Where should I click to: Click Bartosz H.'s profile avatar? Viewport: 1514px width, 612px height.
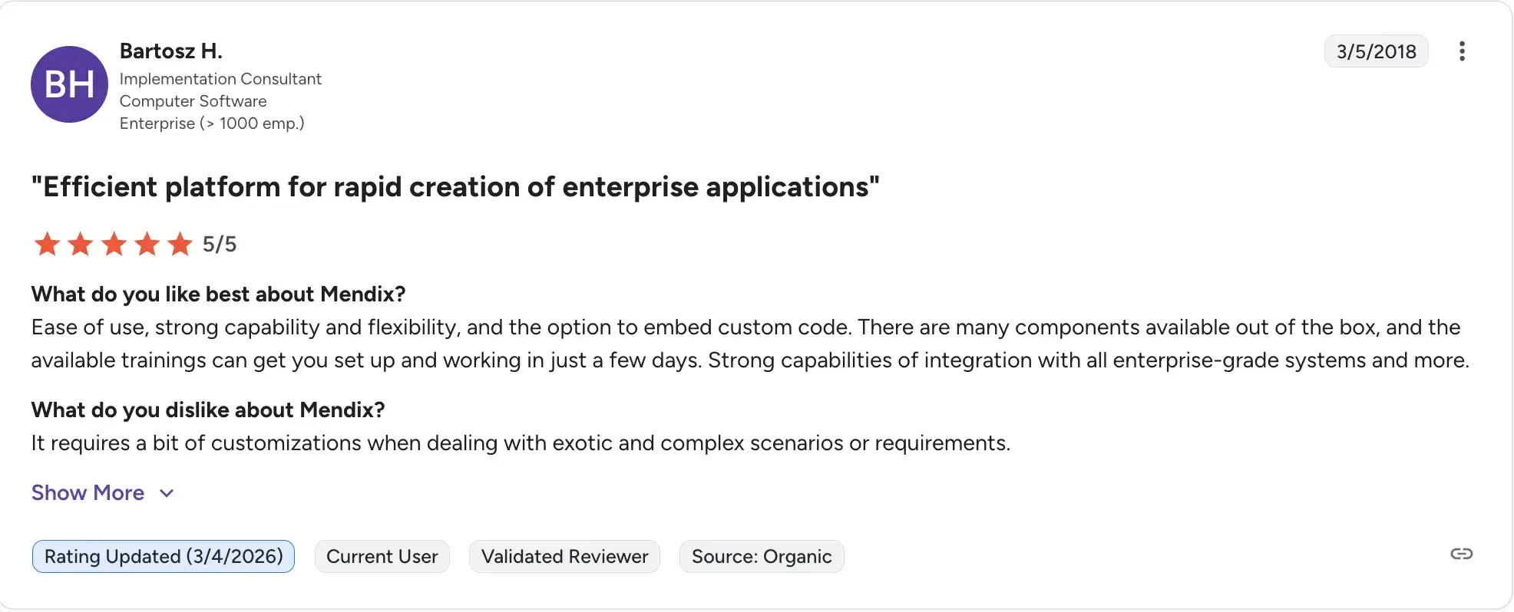69,84
